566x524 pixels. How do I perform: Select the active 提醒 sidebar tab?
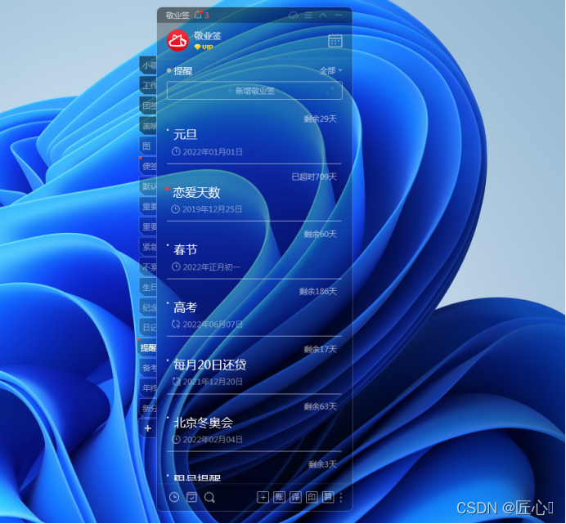click(148, 347)
